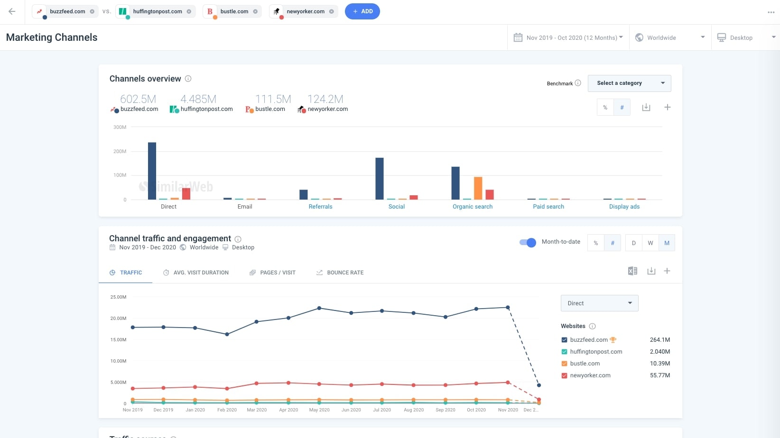This screenshot has width=780, height=438.
Task: Click the bustle.com site chip favicon
Action: 210,11
